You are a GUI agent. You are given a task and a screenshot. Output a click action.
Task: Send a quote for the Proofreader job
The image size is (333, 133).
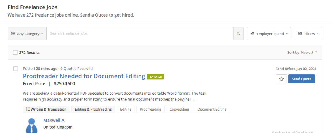[302, 79]
